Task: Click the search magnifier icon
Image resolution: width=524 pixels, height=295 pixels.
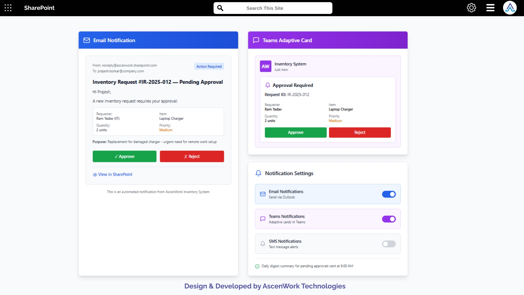Action: pos(221,8)
